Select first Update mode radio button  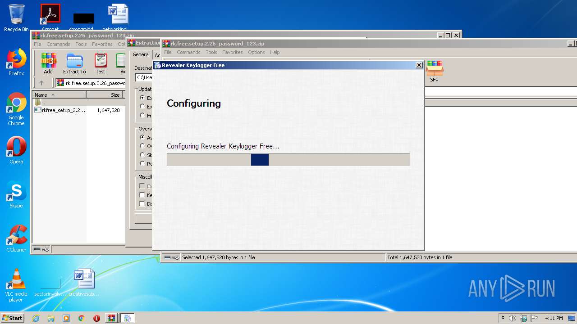(142, 98)
